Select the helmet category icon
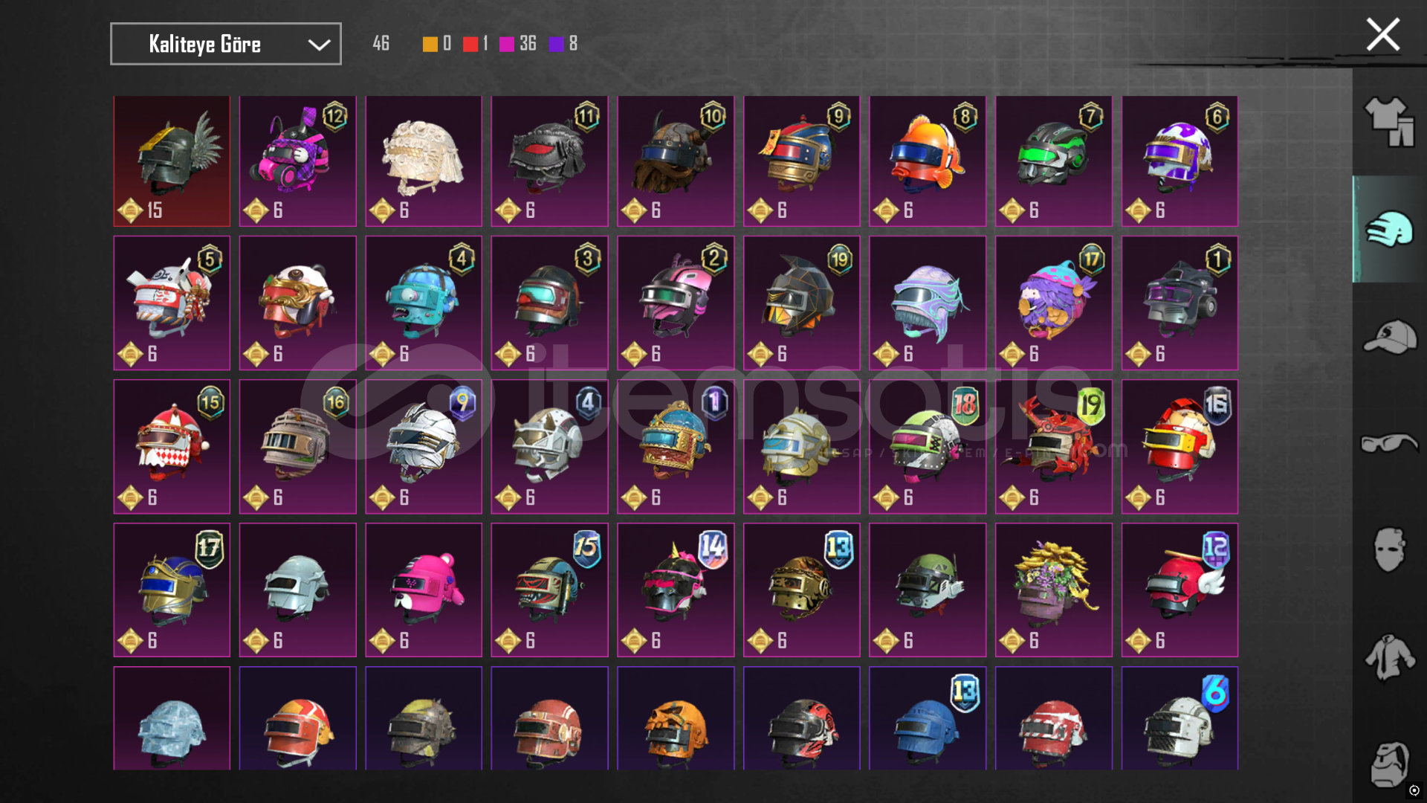The image size is (1427, 803). coord(1389,229)
